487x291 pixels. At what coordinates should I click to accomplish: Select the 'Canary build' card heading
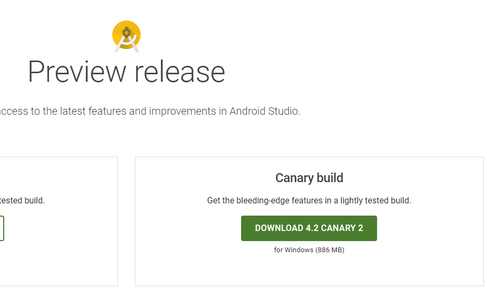[x=309, y=178]
